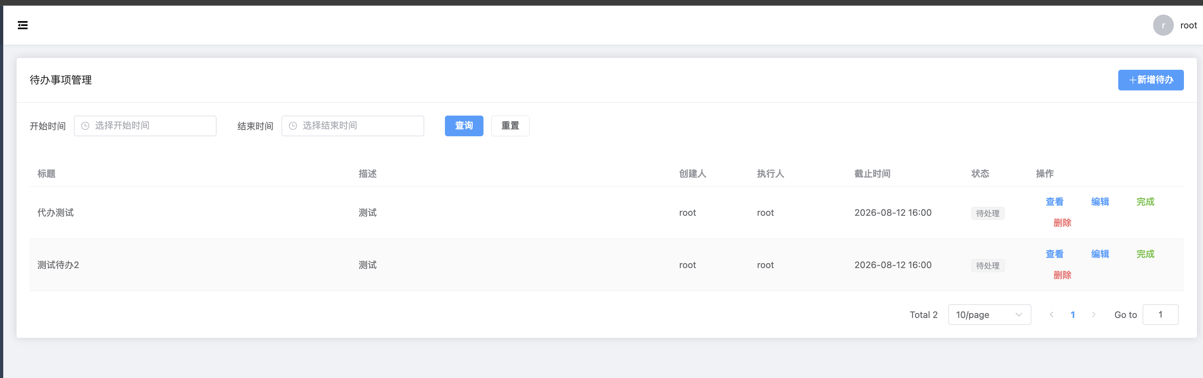Open the 10/page size dropdown
1203x378 pixels.
pyautogui.click(x=989, y=314)
